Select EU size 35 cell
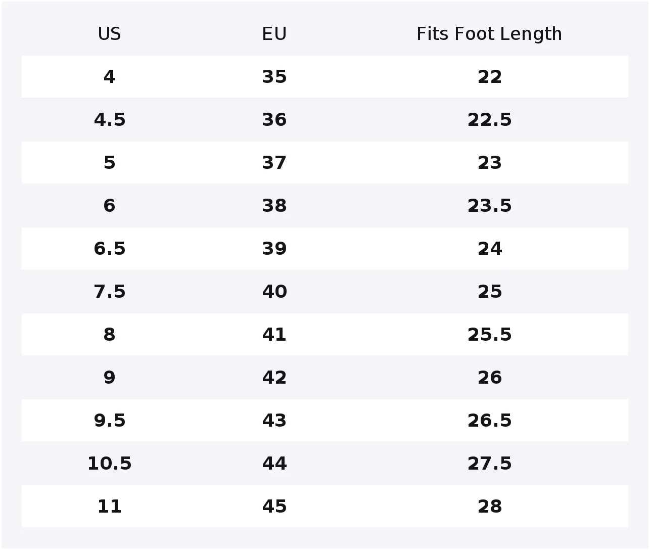 (274, 77)
